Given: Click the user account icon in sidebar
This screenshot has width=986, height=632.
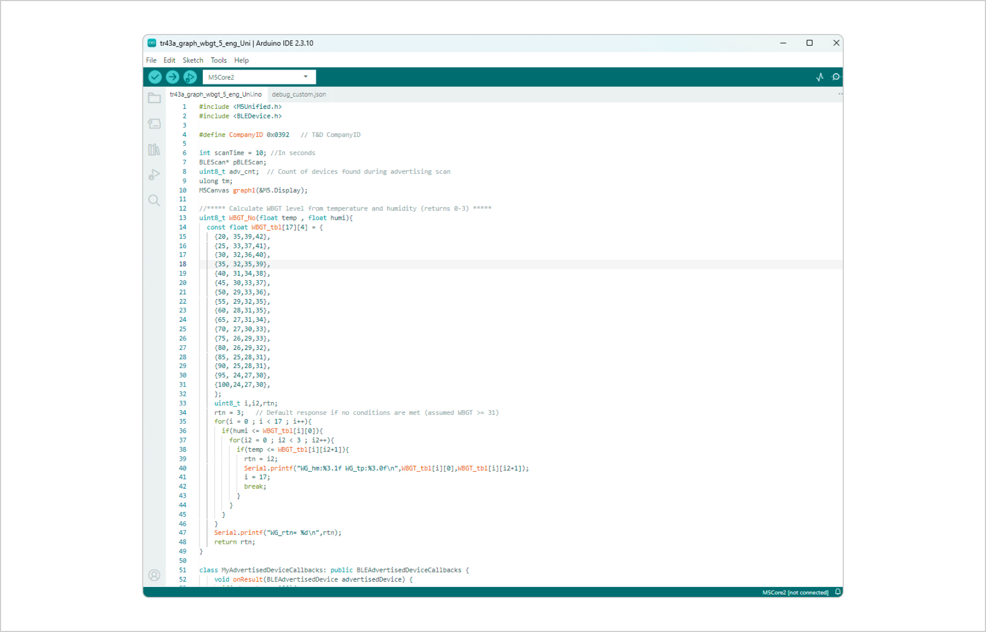Looking at the screenshot, I should tap(154, 575).
